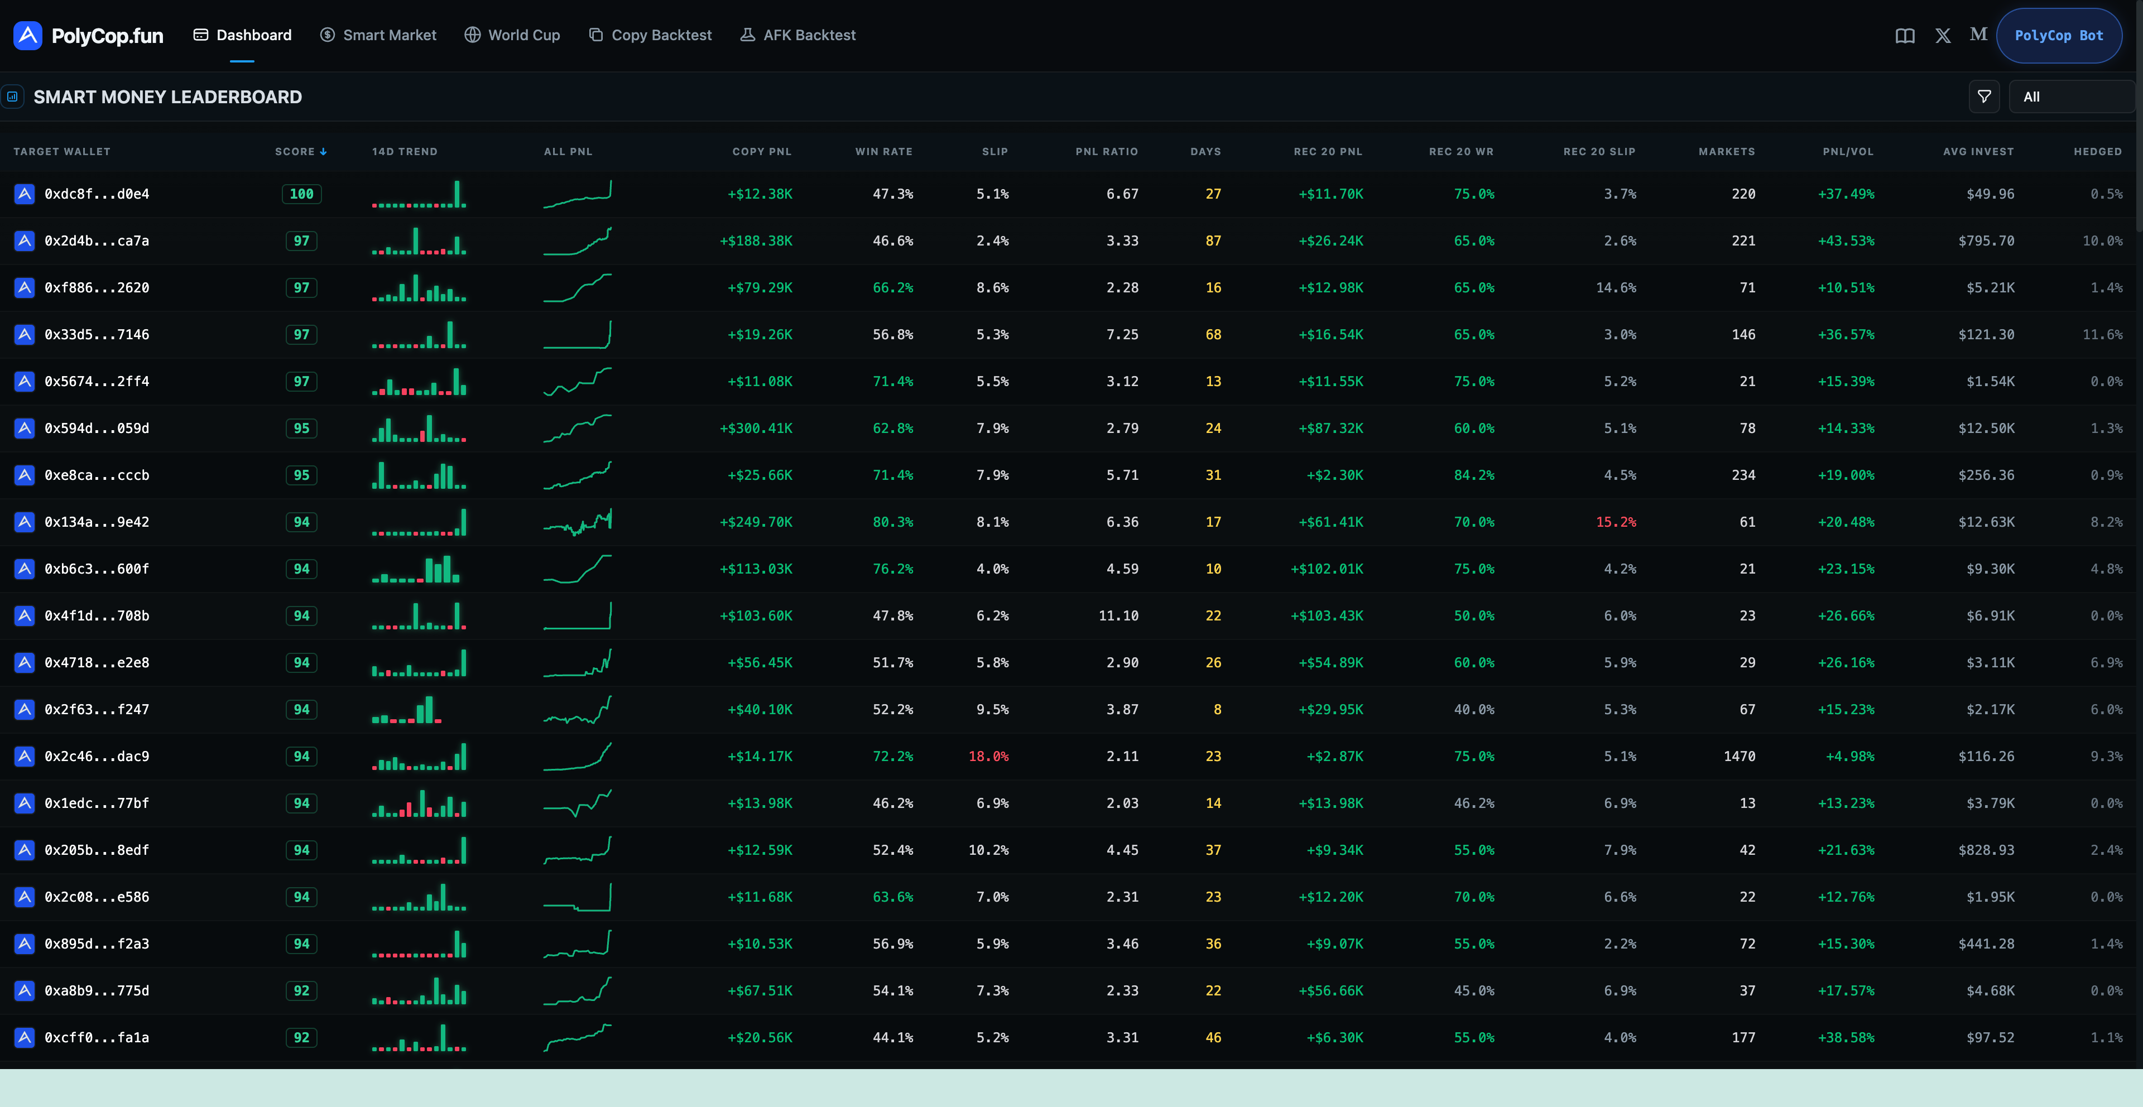2143x1107 pixels.
Task: Click wallet avatar icon for 0xe8ca...cccb
Action: [25, 475]
